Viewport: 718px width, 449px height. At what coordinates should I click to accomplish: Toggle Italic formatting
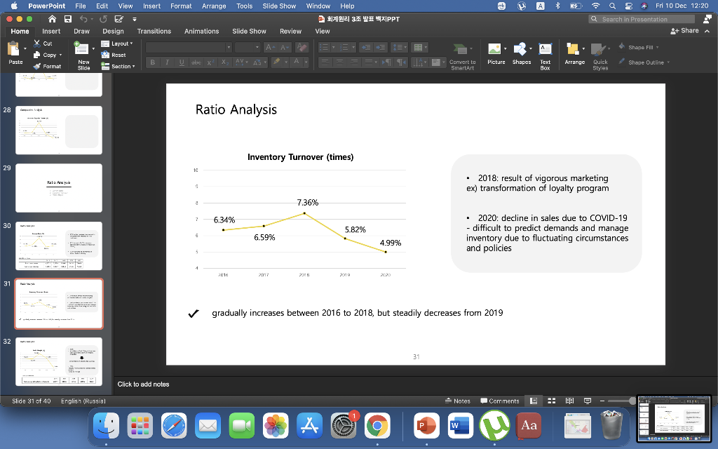click(x=167, y=62)
